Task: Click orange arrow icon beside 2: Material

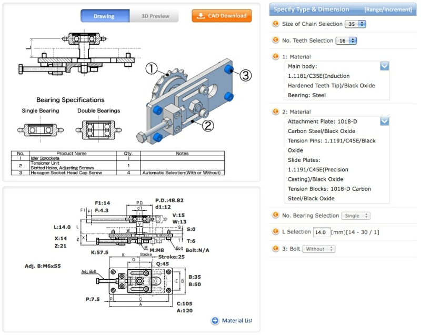Action: 275,111
